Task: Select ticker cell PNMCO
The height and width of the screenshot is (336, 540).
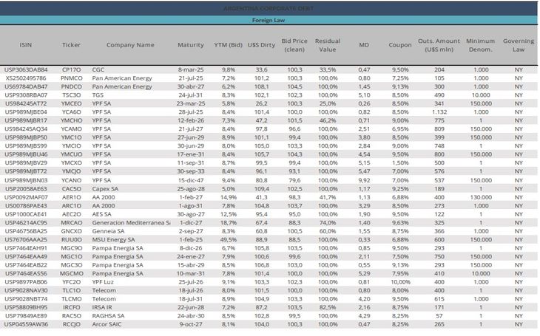Action: coord(72,78)
